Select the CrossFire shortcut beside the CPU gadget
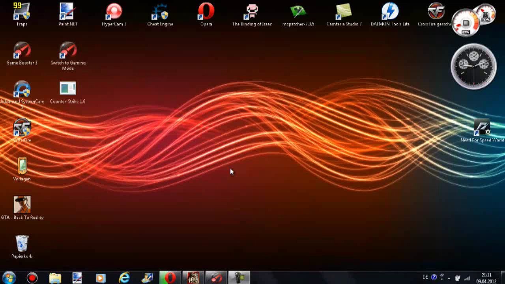This screenshot has width=505, height=284. (x=436, y=15)
